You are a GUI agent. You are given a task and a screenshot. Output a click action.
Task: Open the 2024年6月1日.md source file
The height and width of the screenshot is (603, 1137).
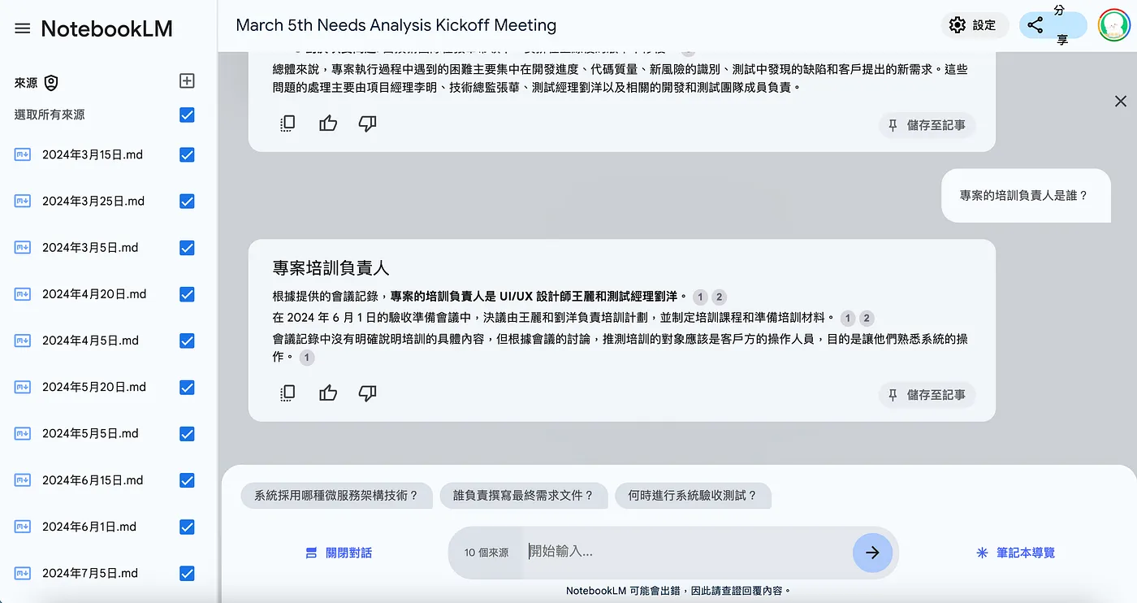pos(90,527)
